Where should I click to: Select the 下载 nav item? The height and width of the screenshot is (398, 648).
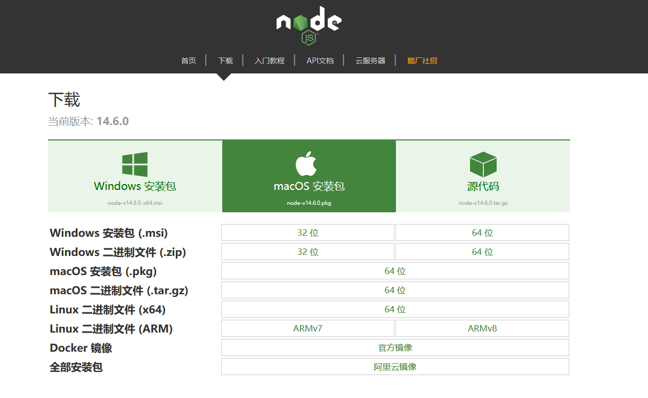[x=225, y=61]
